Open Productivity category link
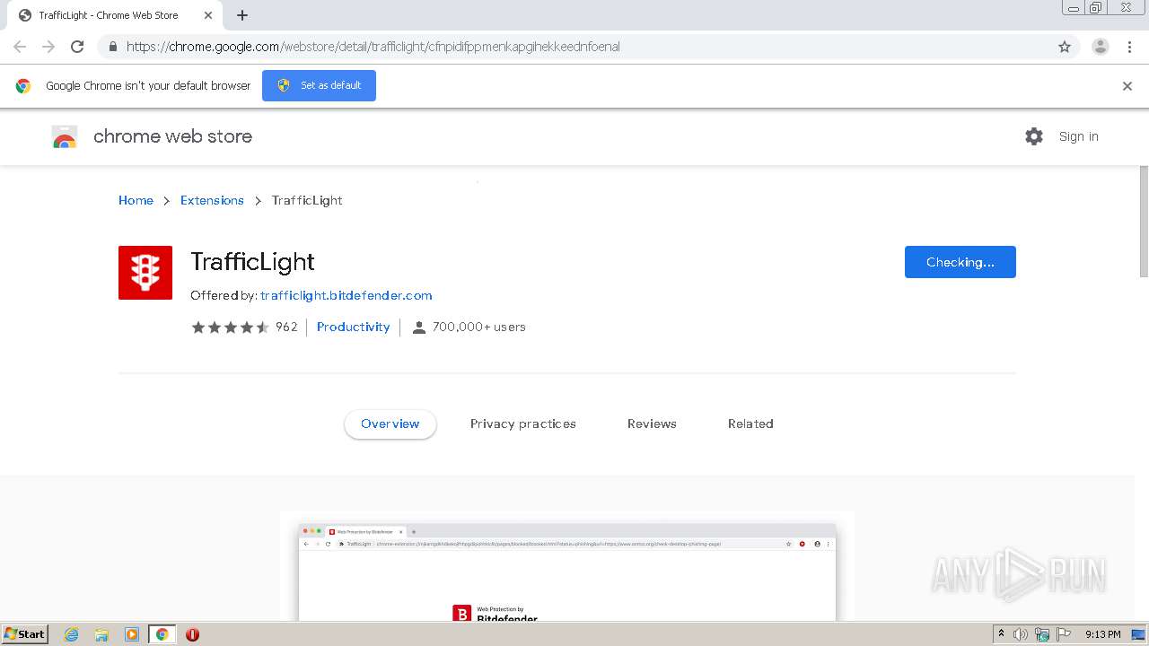1149x646 pixels. (354, 327)
